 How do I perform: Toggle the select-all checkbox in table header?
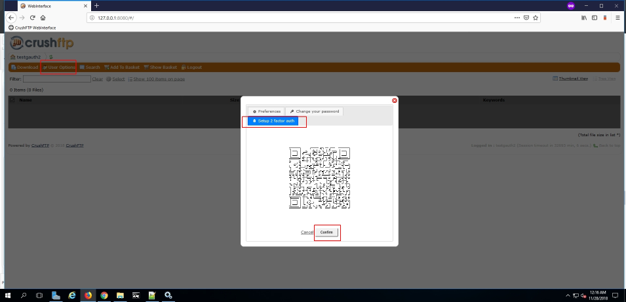(12, 100)
